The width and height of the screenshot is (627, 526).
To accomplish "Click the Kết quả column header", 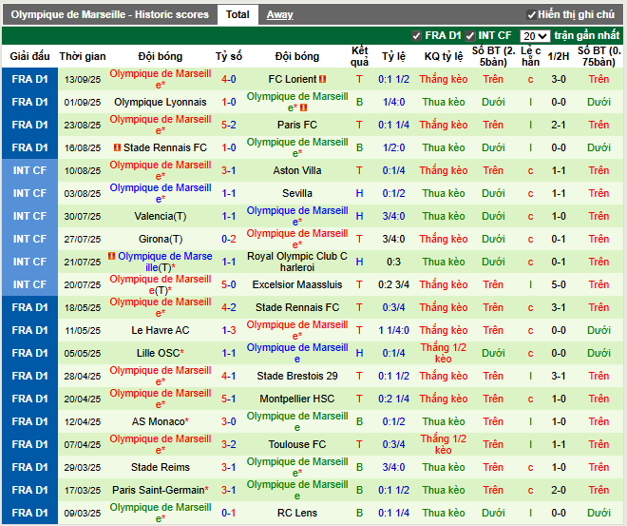I will point(359,56).
